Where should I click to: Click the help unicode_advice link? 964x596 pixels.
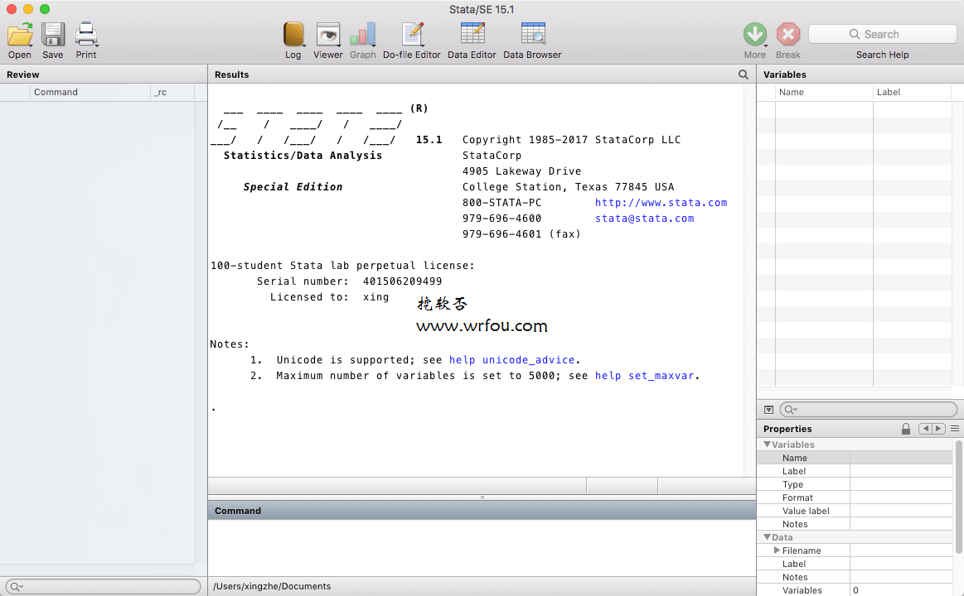pos(511,360)
